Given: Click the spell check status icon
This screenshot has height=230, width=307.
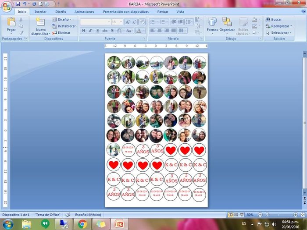Looking at the screenshot, I should coord(68,215).
